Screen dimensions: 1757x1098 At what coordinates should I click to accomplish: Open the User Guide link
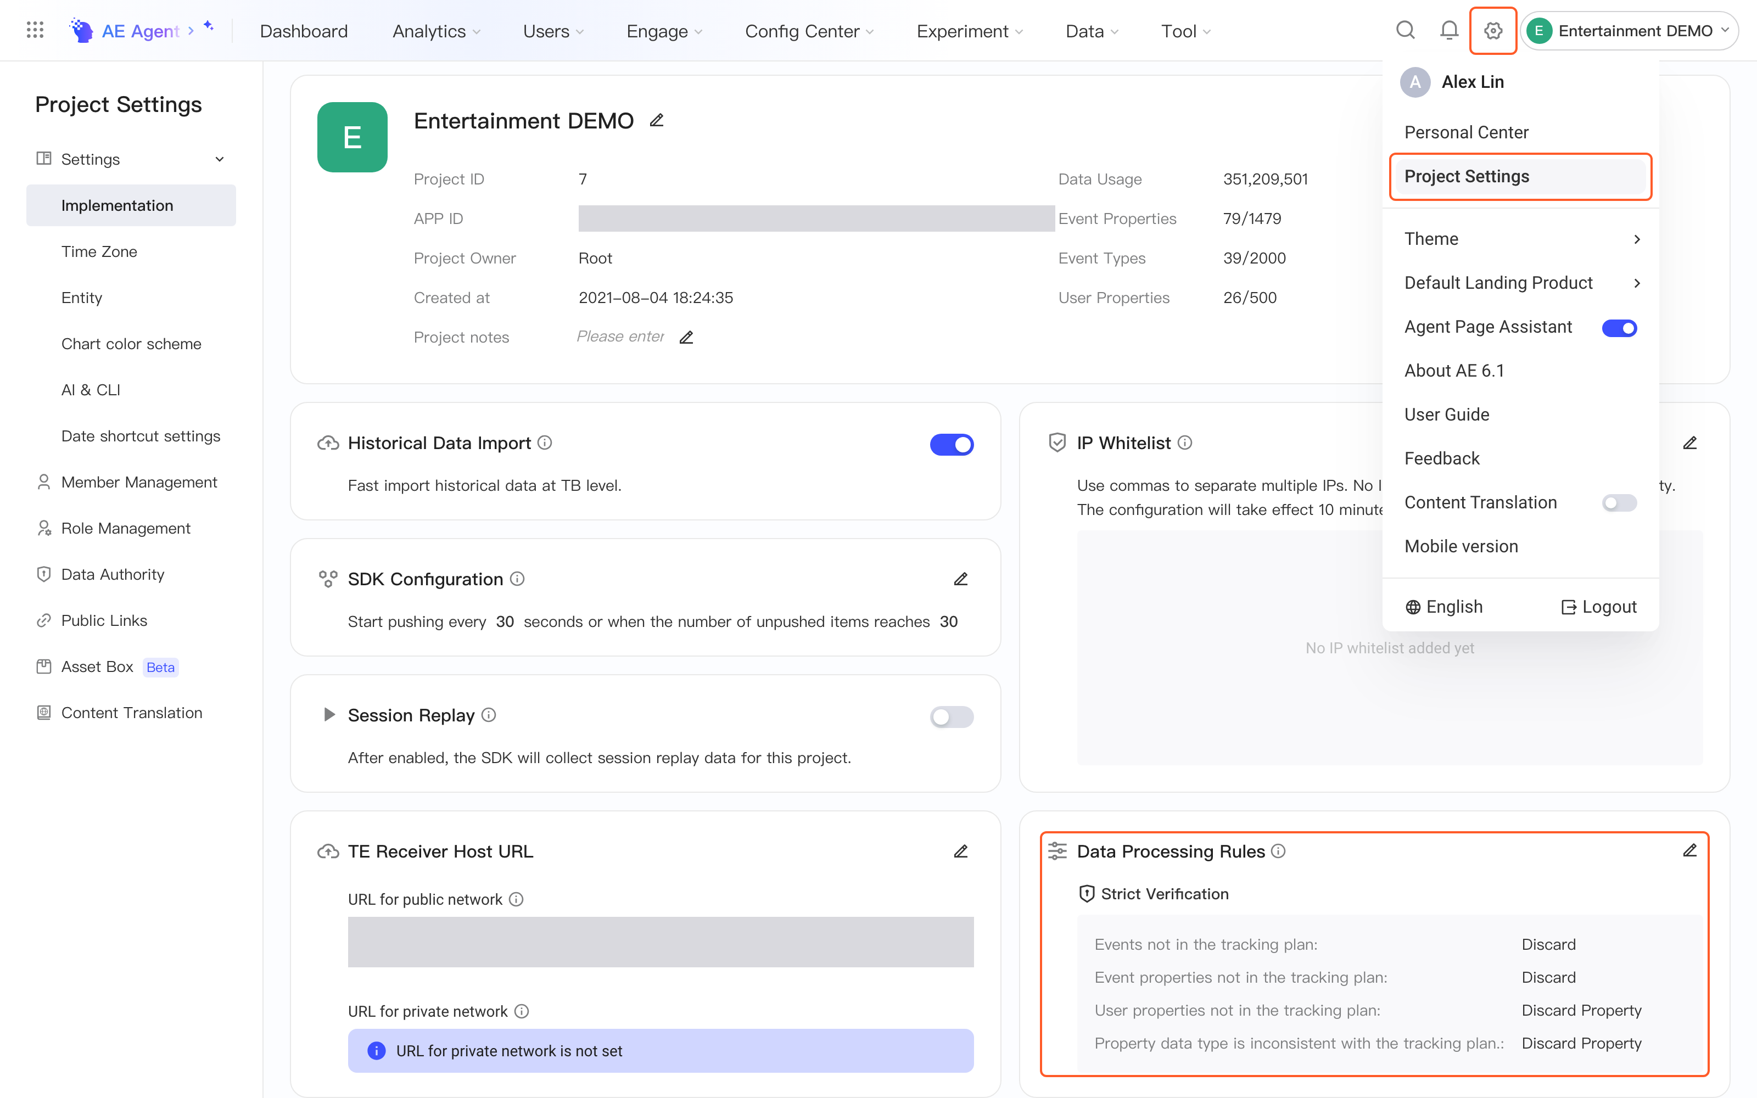(1446, 414)
